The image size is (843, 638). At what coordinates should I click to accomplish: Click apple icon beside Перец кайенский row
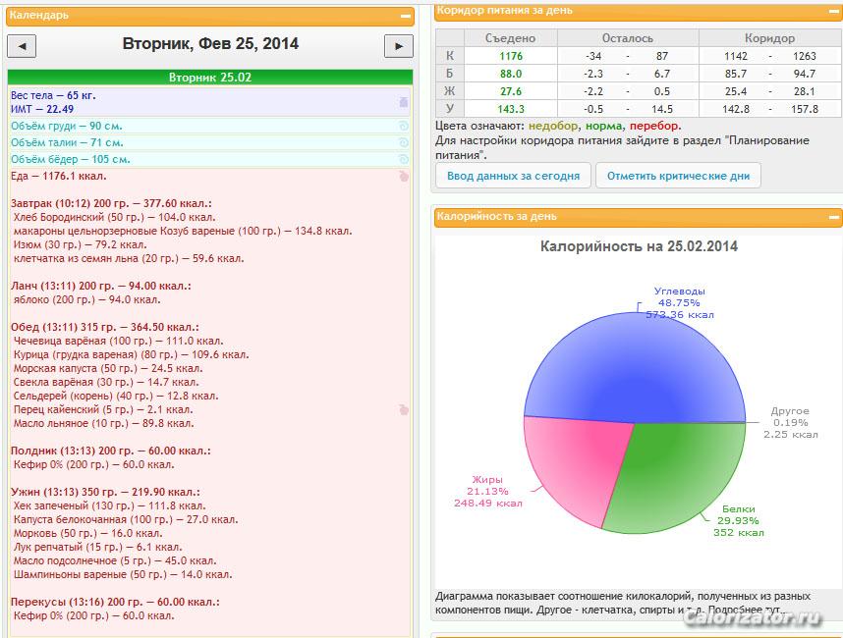[x=403, y=410]
